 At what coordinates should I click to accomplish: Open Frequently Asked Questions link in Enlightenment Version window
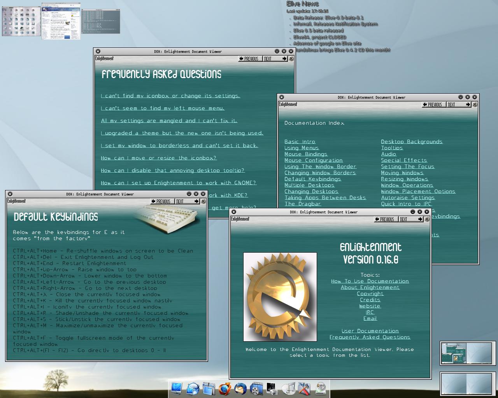click(370, 337)
